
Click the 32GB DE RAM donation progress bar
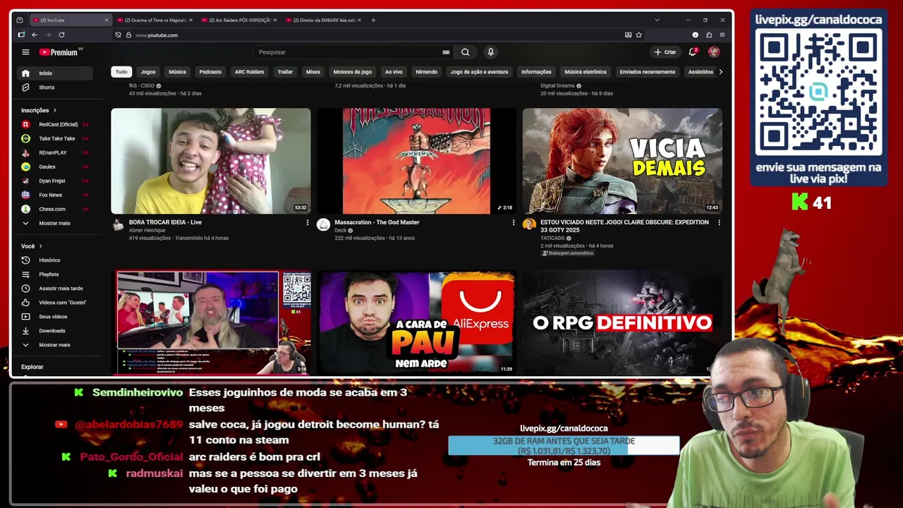click(564, 446)
